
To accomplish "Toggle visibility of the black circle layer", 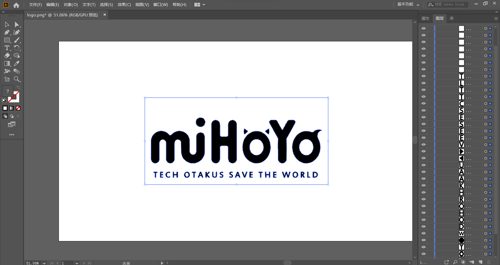I will click(x=424, y=240).
